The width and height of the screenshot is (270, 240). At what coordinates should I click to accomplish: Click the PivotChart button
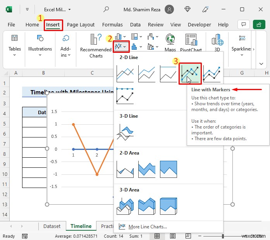(x=191, y=42)
